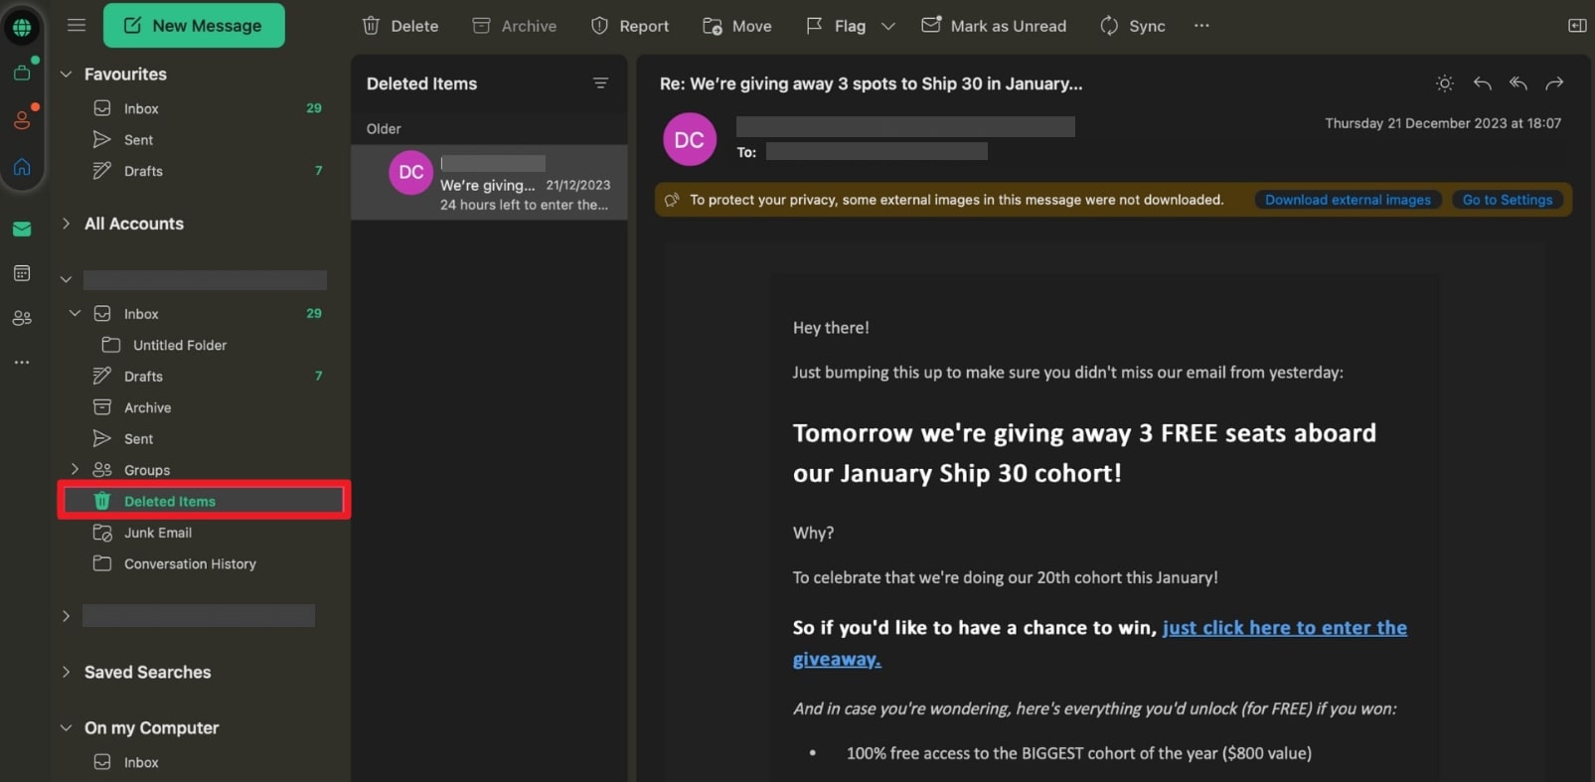1595x782 pixels.
Task: Toggle light/dark reading mode sun icon
Action: tap(1445, 83)
